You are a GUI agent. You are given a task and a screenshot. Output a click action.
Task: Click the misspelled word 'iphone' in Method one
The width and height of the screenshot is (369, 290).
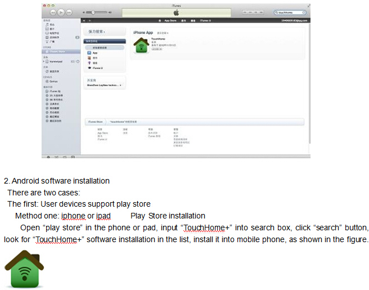point(73,216)
